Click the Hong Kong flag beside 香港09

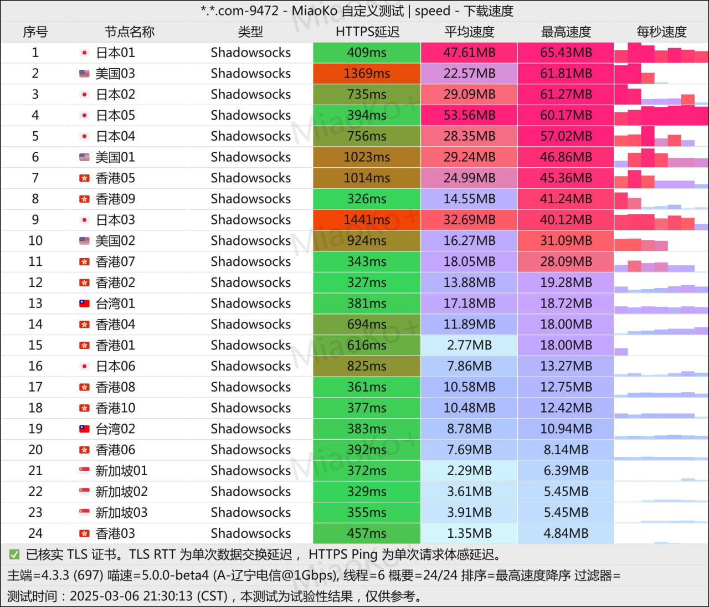(x=84, y=199)
